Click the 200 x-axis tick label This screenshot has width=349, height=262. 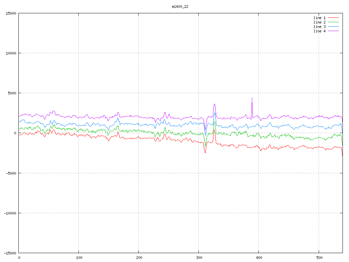click(139, 258)
